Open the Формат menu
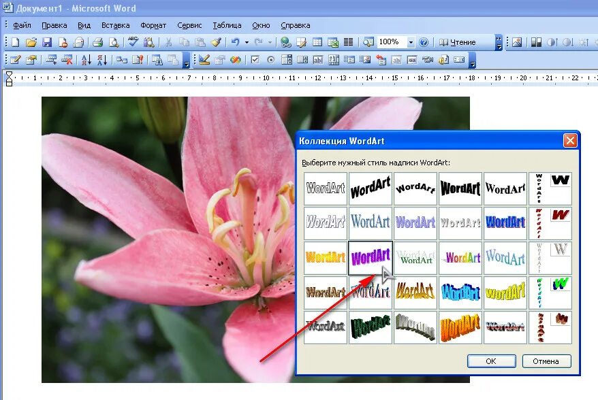Image resolution: width=598 pixels, height=400 pixels. (x=153, y=26)
